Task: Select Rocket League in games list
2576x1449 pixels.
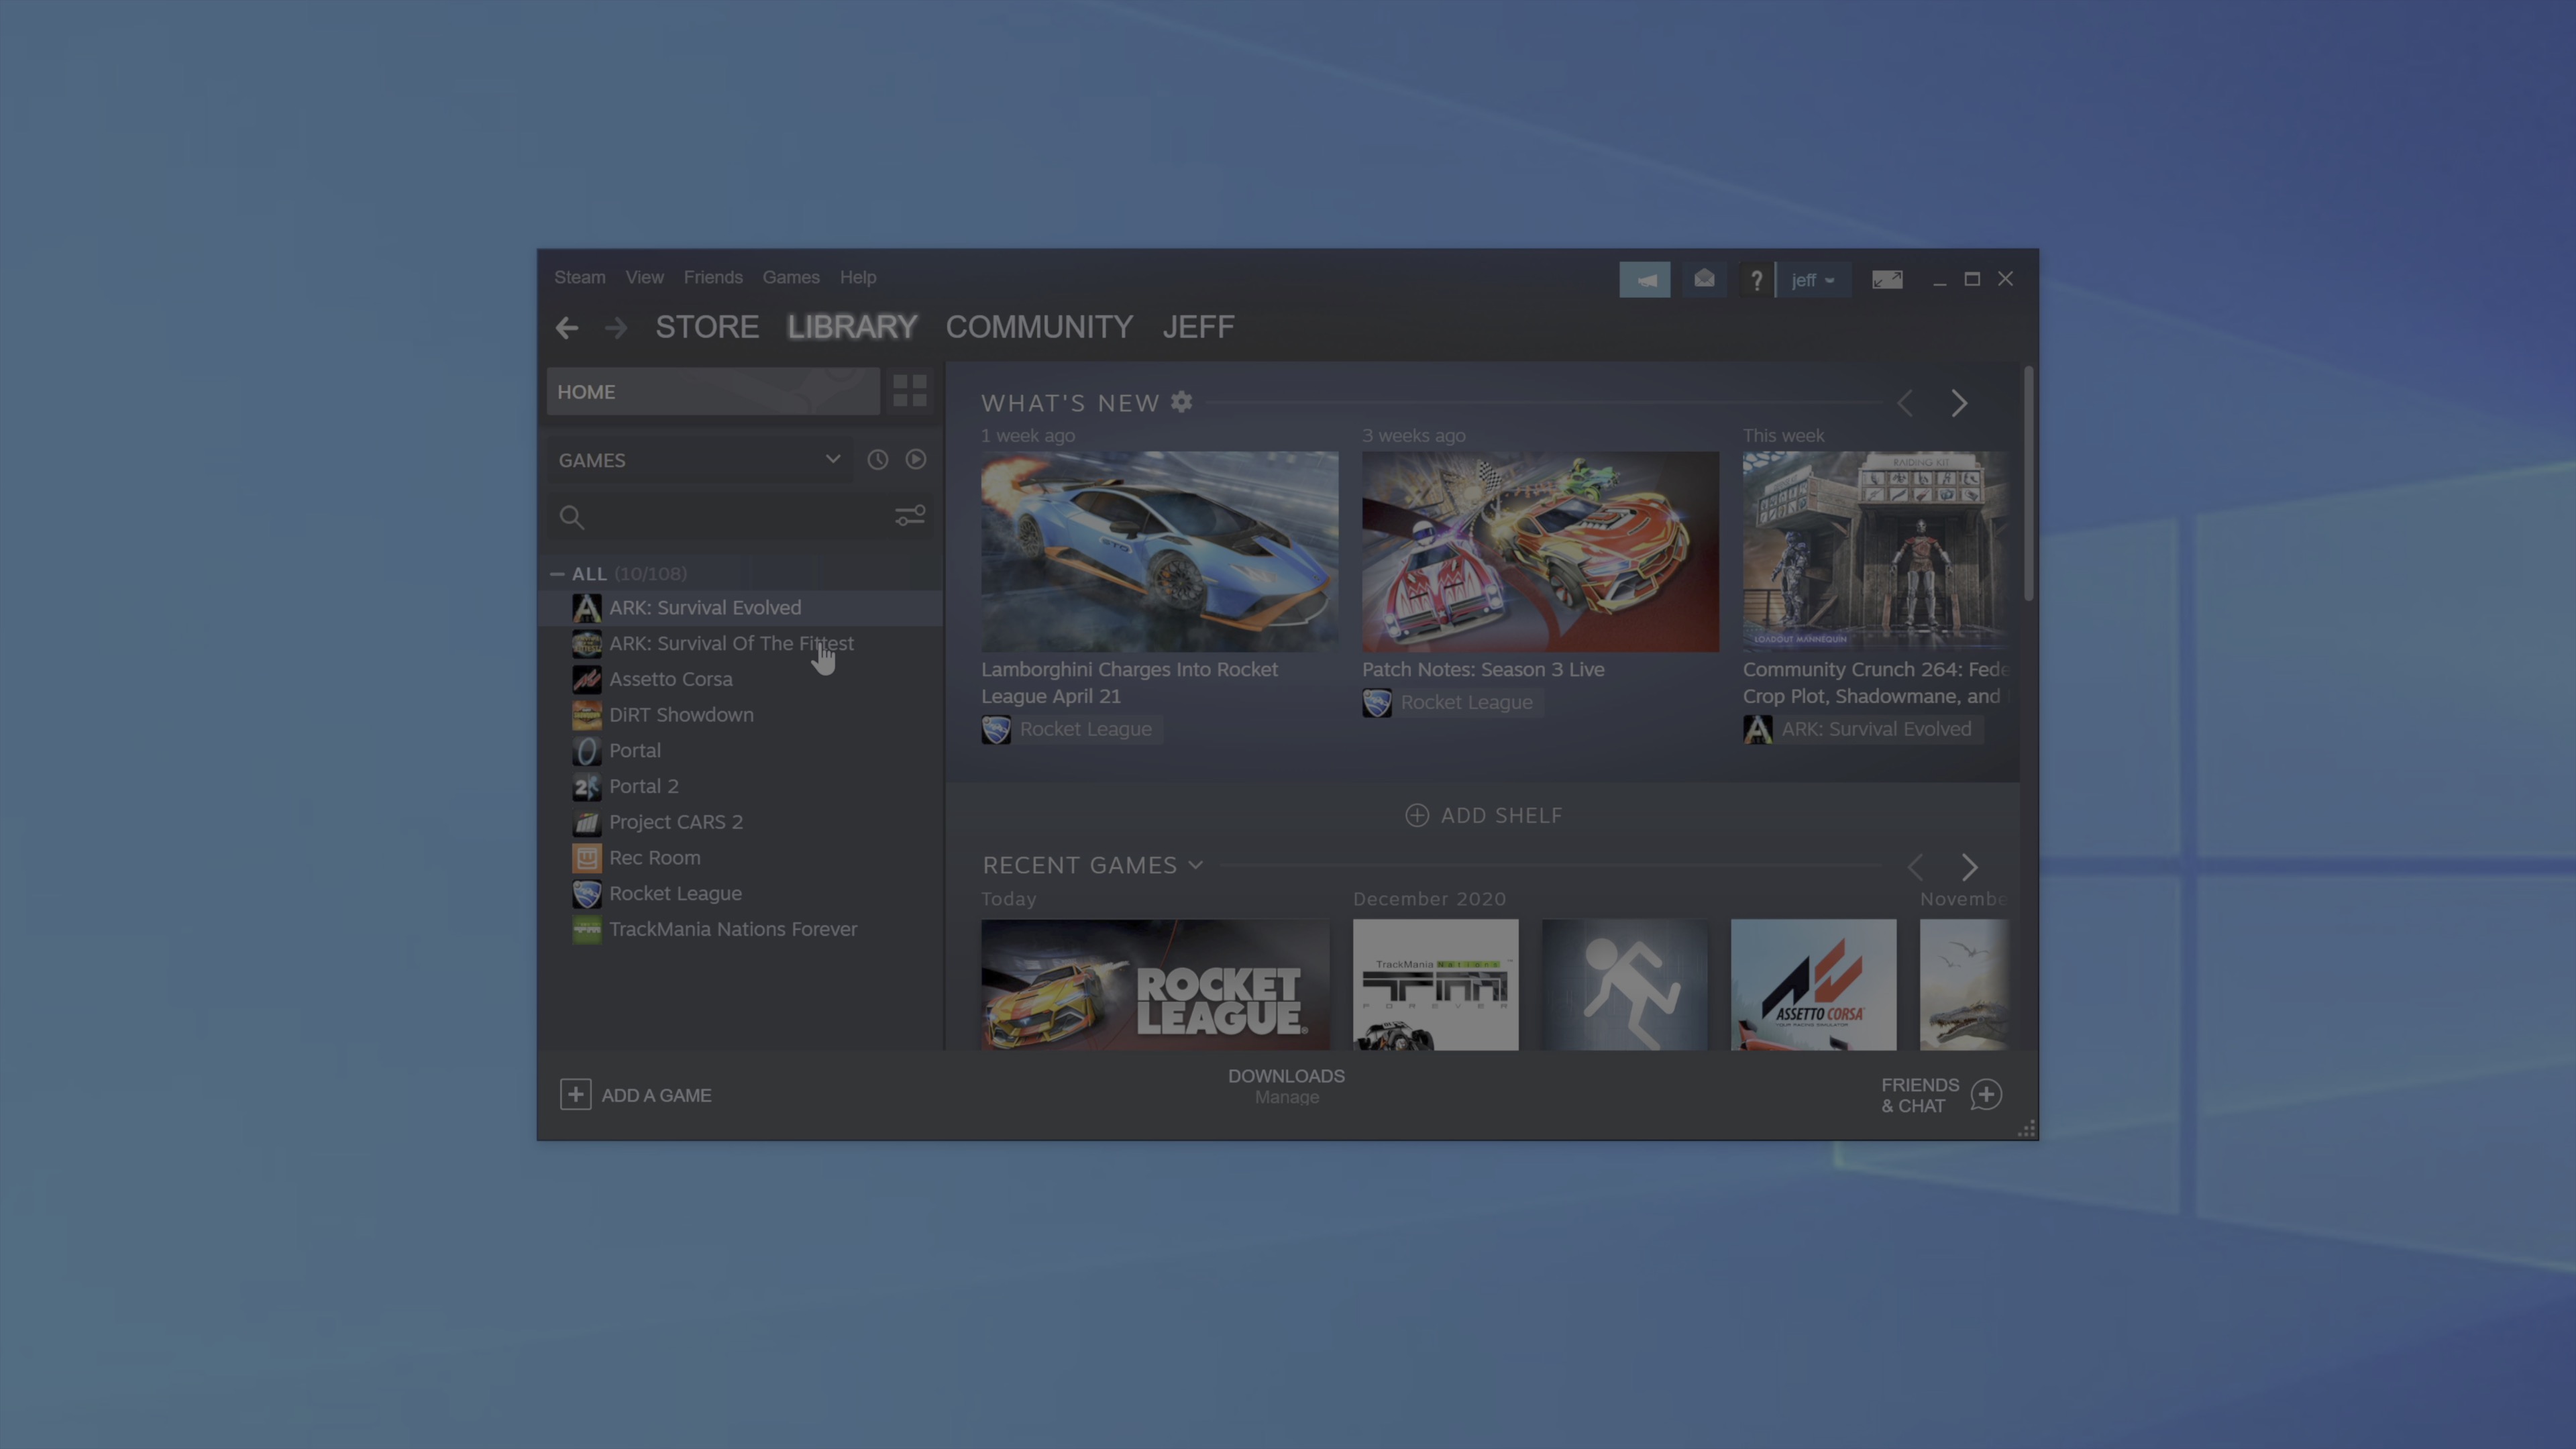Action: [x=675, y=893]
